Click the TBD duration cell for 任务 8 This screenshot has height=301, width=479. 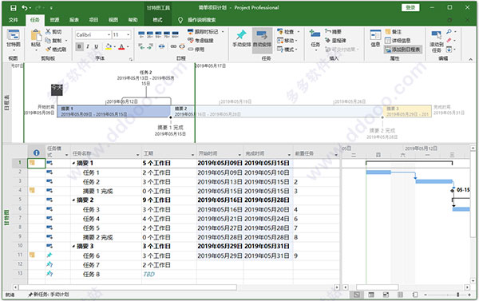[x=168, y=274]
